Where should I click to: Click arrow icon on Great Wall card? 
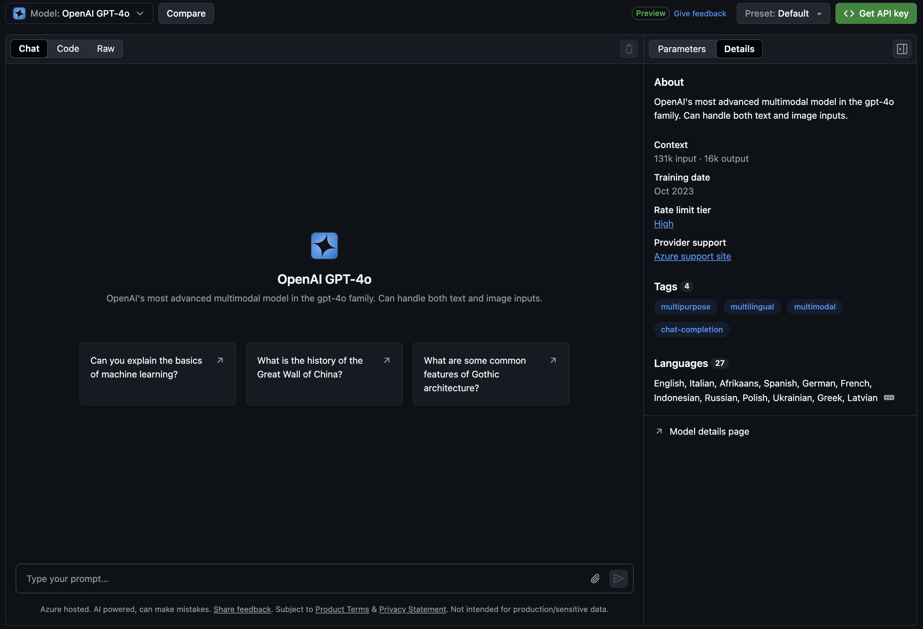[x=386, y=360]
